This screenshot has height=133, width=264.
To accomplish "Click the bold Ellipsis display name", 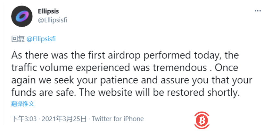I will tap(48, 12).
